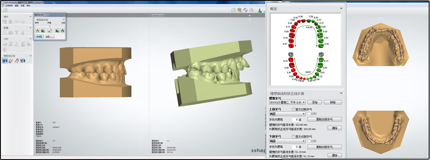Enable show opposite arch checkbox for lower jaw

point(294,136)
